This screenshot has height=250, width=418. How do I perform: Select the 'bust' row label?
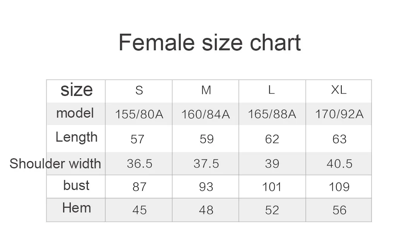[x=76, y=185]
